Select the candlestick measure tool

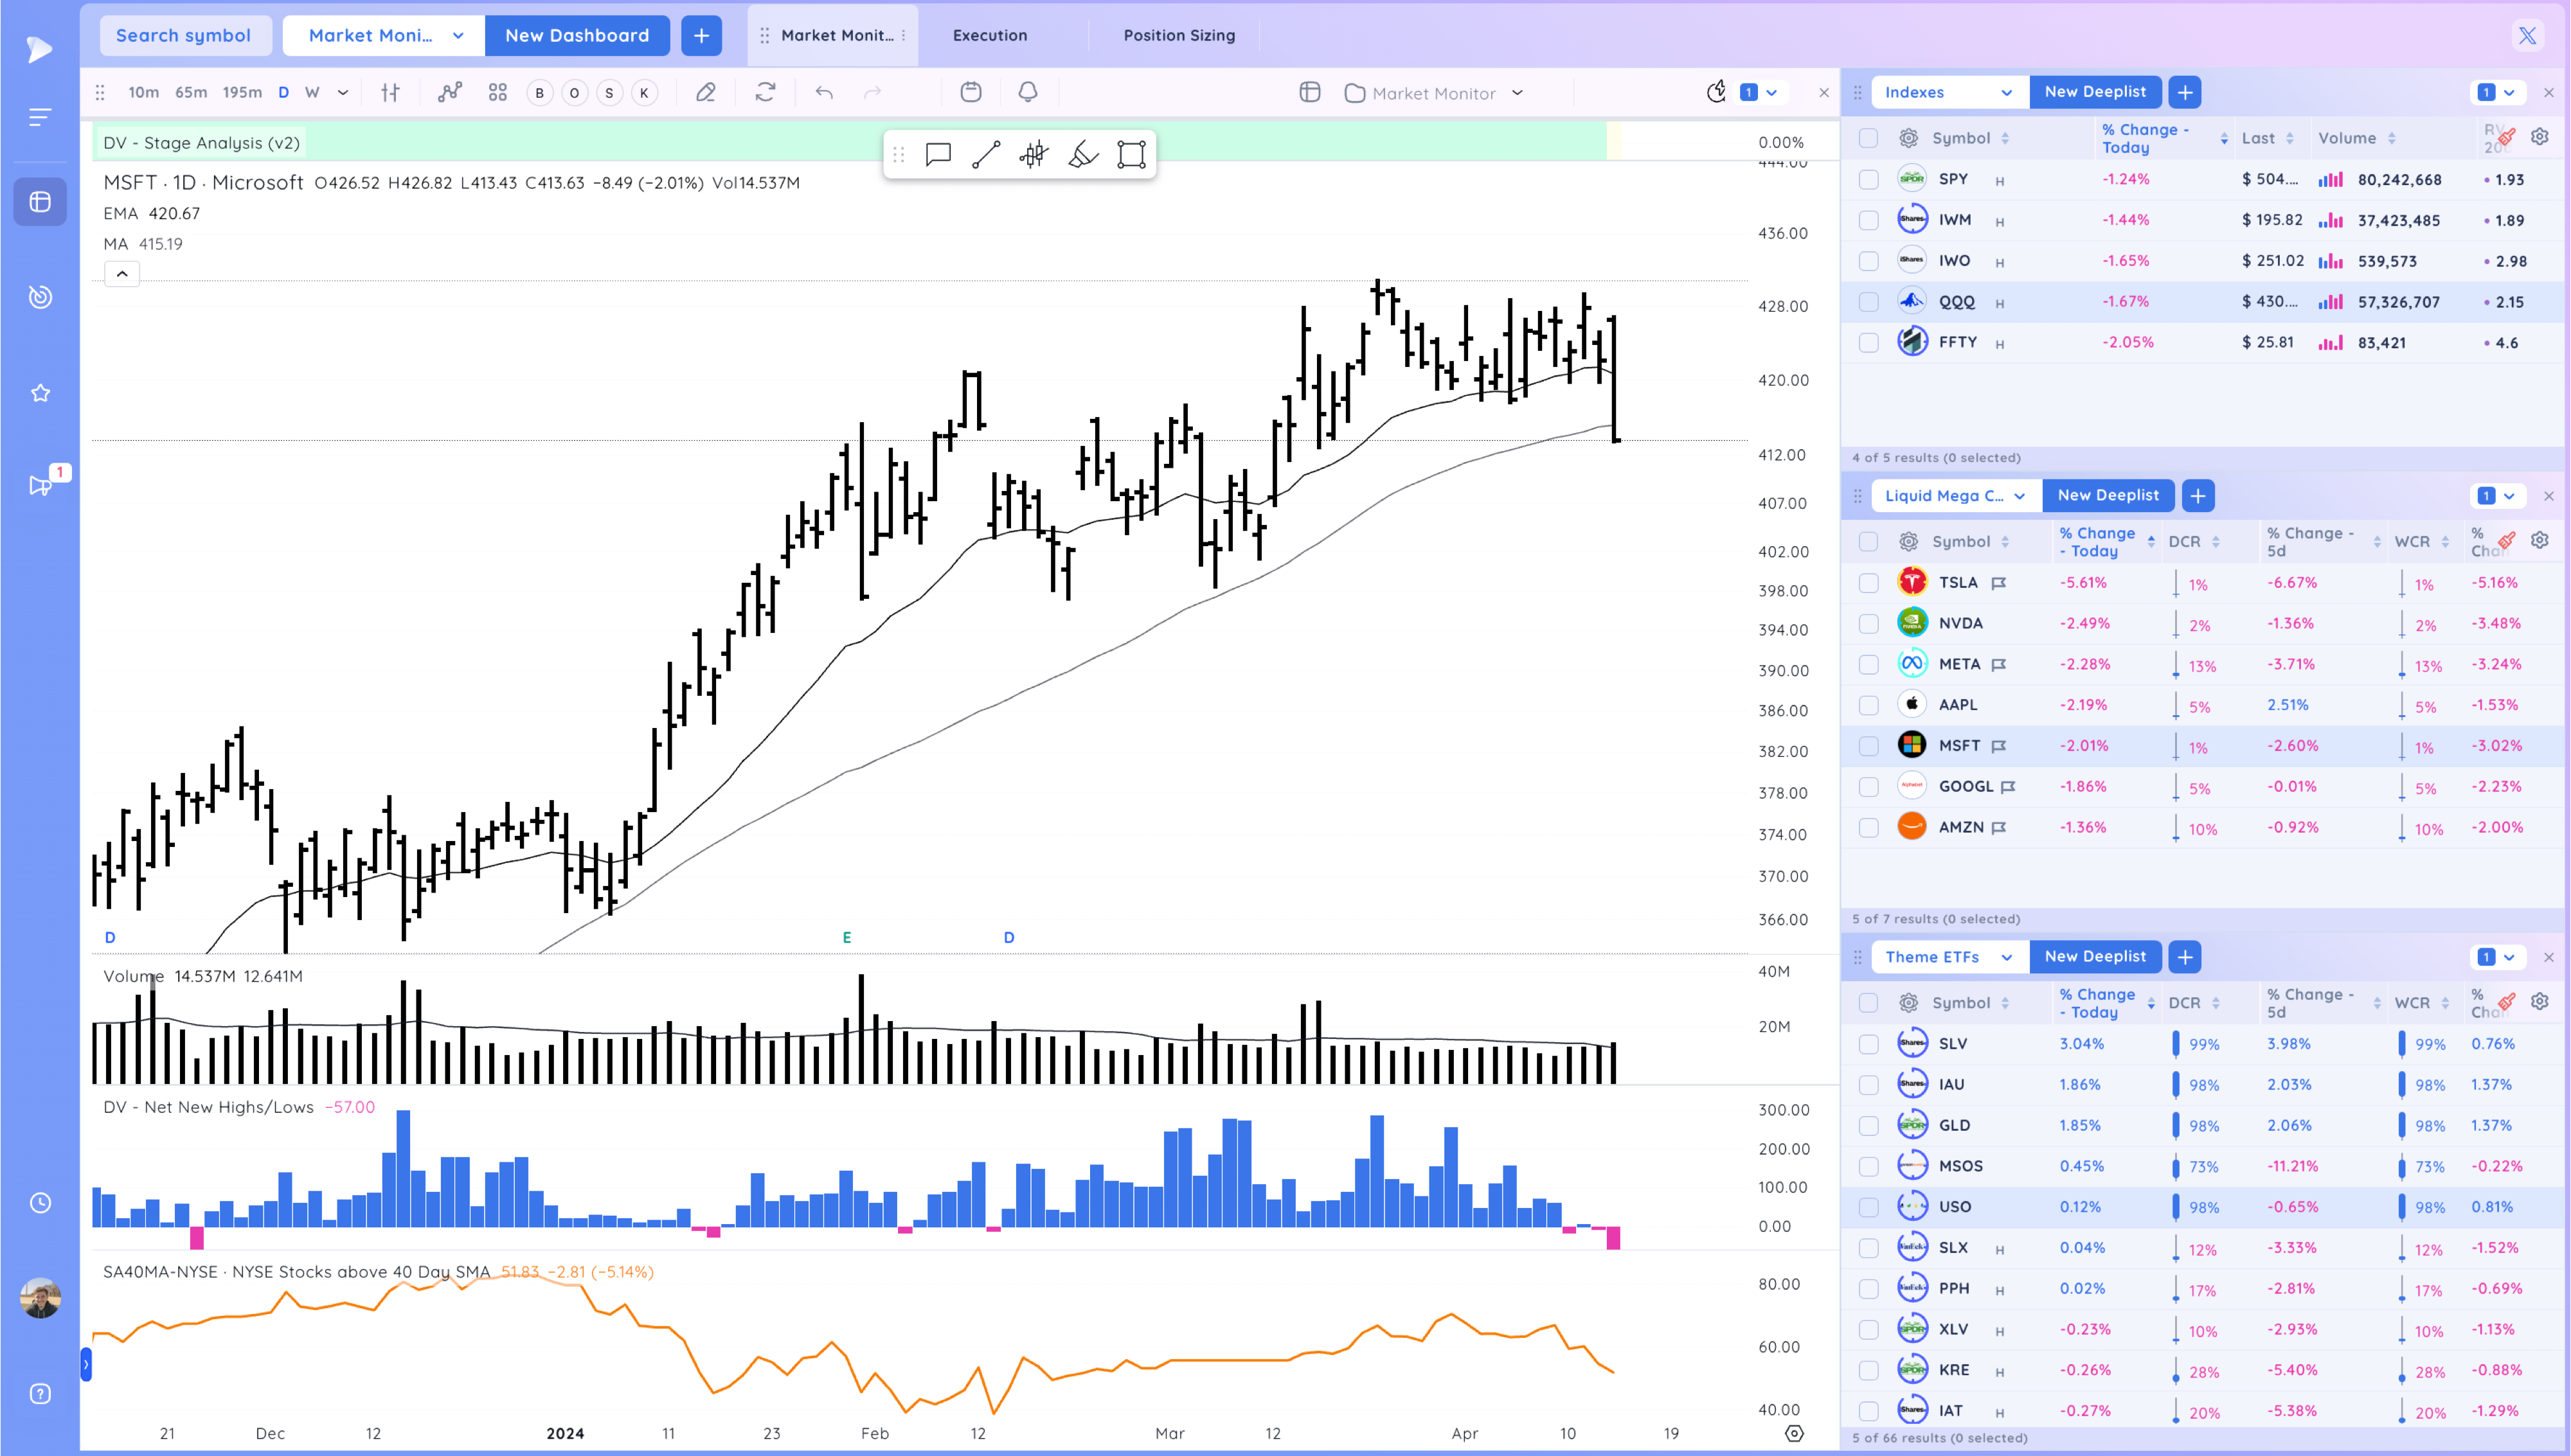[x=1034, y=155]
